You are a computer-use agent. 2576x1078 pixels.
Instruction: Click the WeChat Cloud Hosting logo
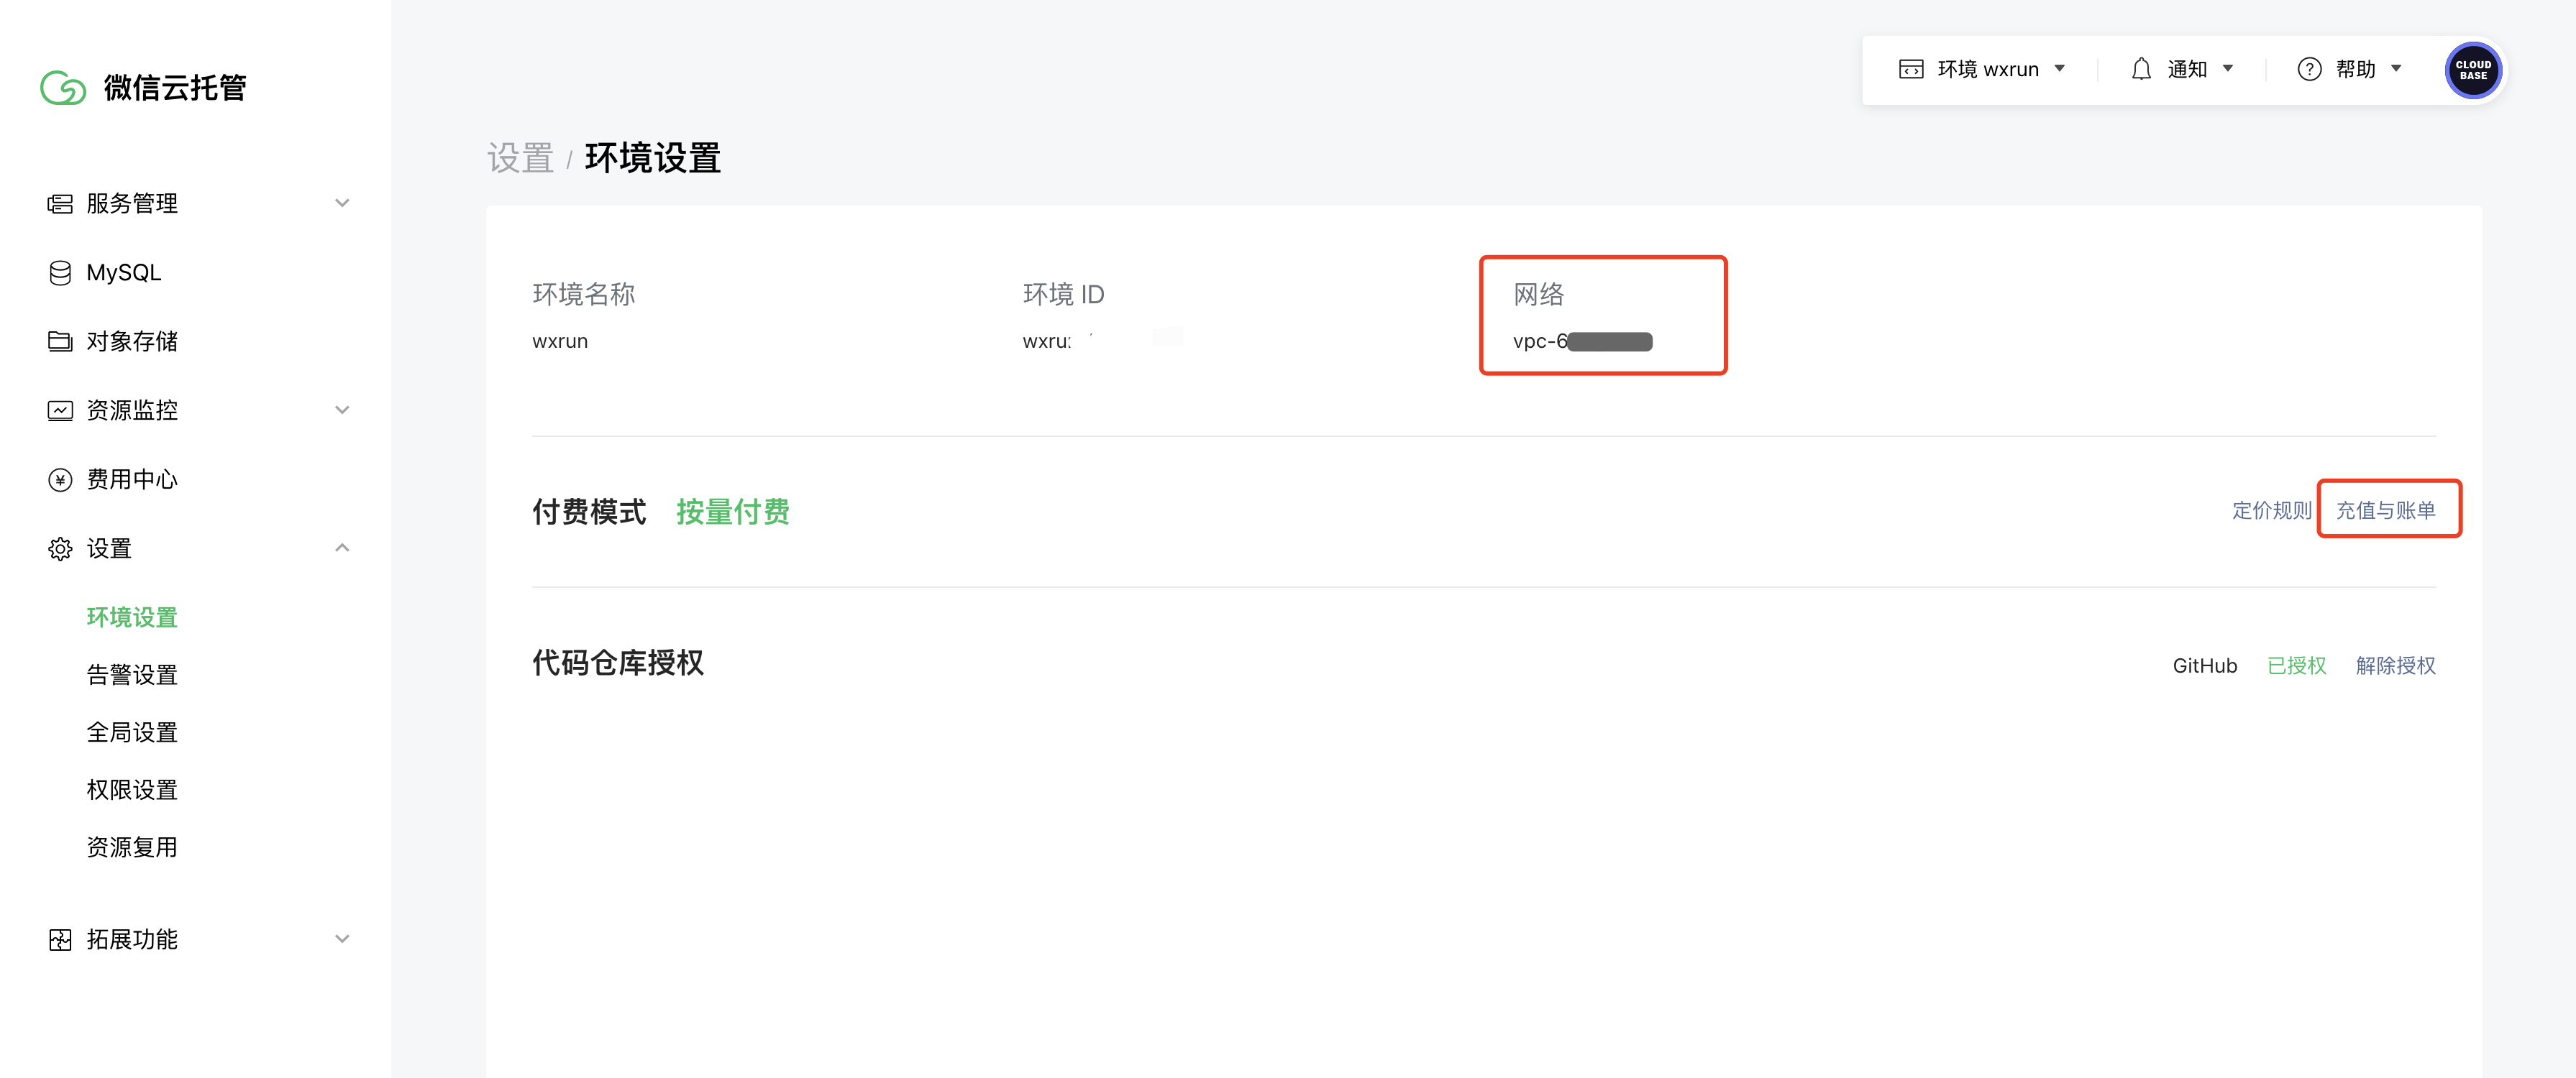63,88
